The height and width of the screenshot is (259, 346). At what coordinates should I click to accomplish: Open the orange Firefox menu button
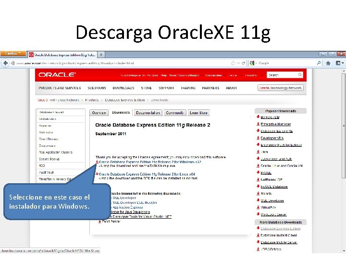pyautogui.click(x=13, y=54)
